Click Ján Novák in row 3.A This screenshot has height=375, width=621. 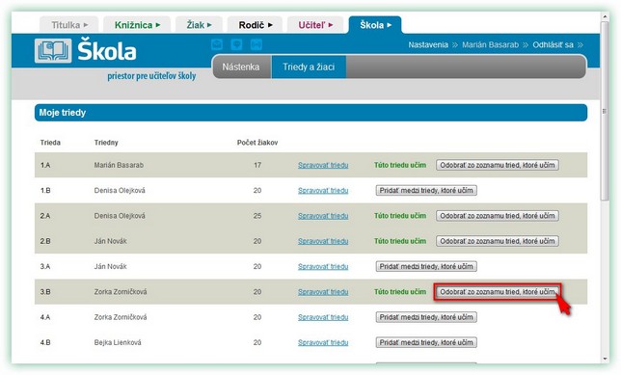click(111, 266)
